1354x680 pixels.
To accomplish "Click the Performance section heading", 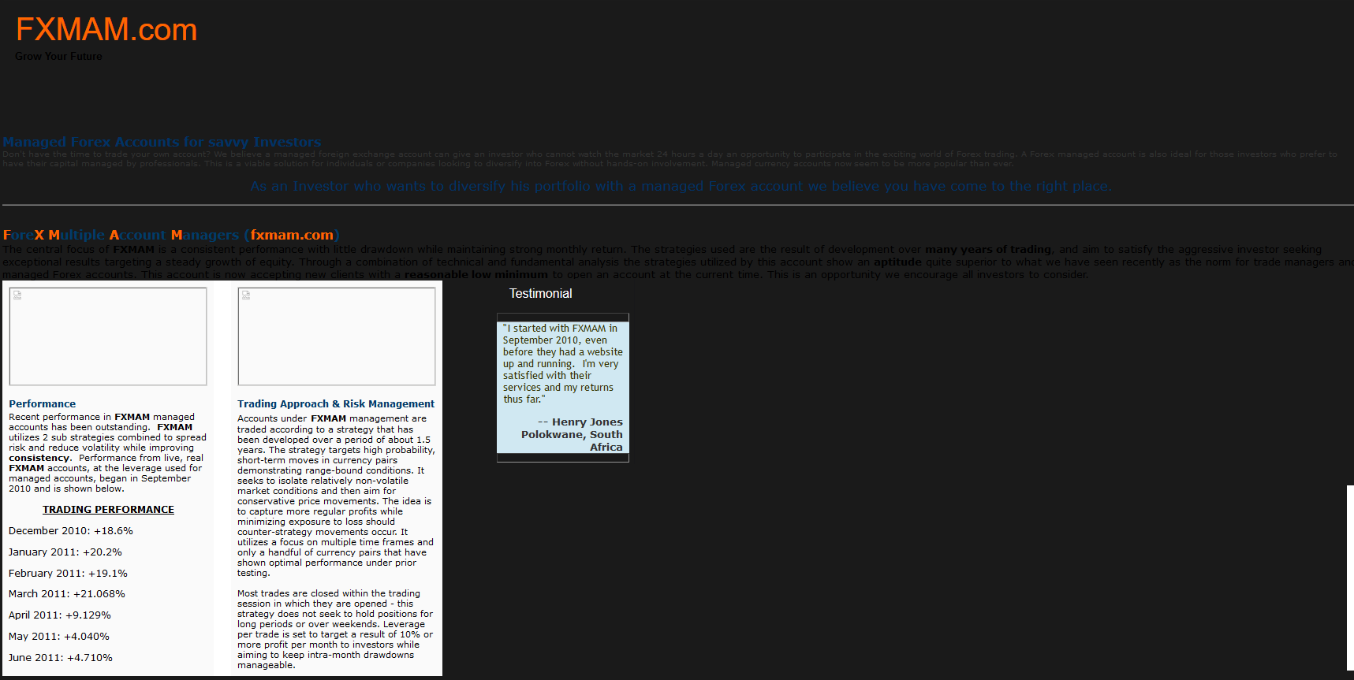I will [x=43, y=403].
